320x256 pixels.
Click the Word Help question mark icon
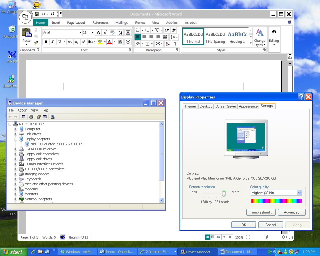tap(289, 22)
